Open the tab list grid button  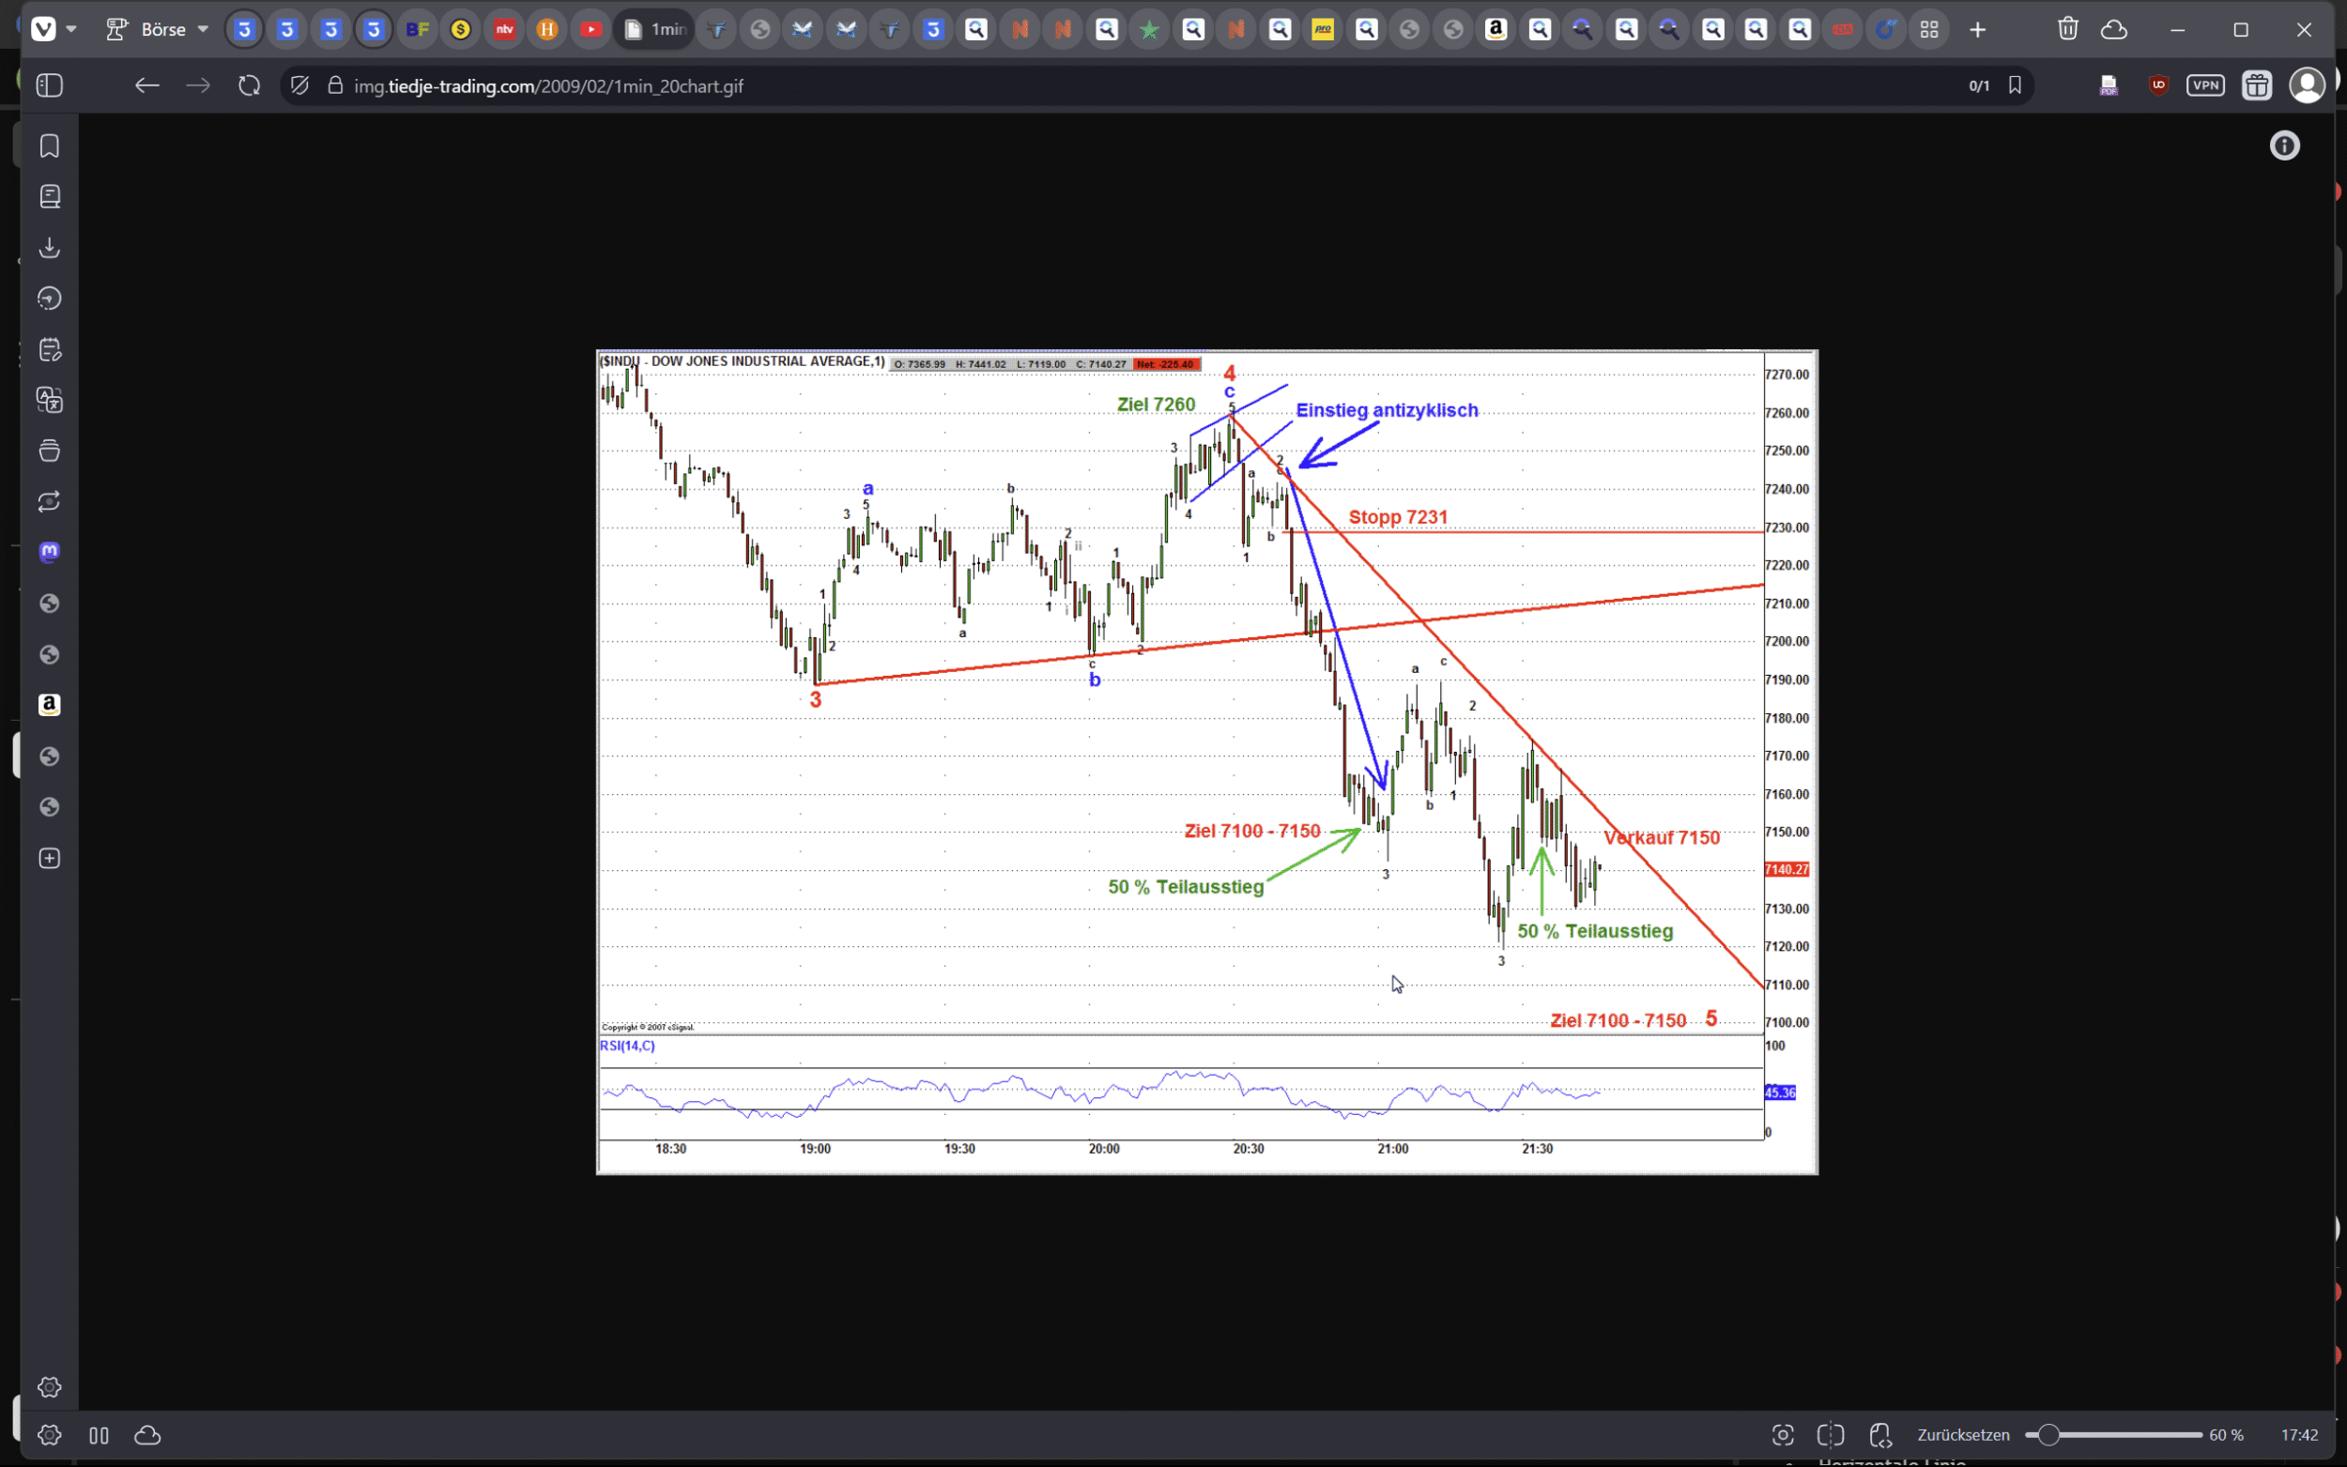(1929, 29)
